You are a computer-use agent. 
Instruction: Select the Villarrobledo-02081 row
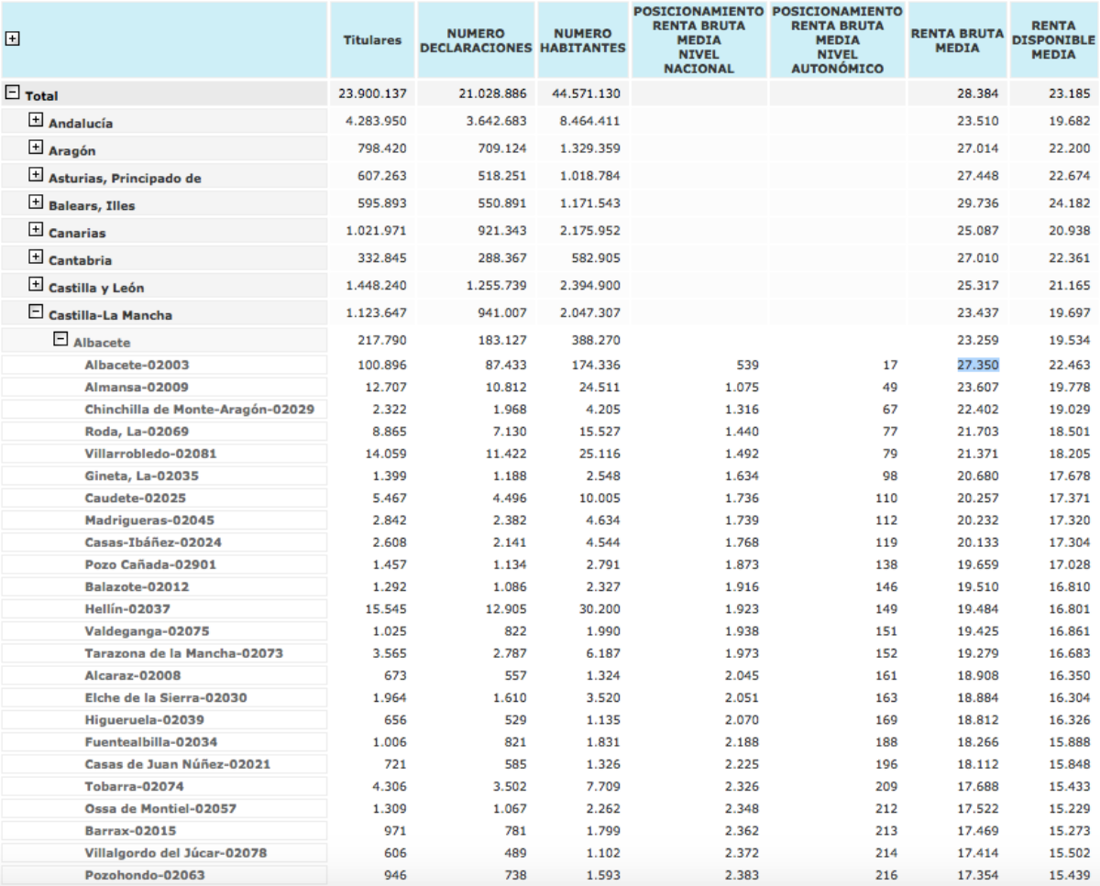click(165, 454)
